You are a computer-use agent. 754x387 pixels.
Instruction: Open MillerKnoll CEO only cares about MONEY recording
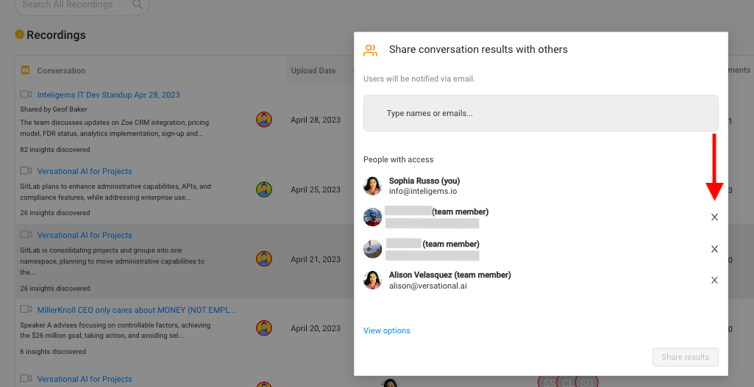pos(137,310)
